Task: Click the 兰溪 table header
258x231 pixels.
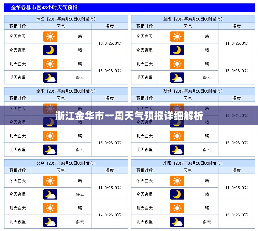Action: 193,19
